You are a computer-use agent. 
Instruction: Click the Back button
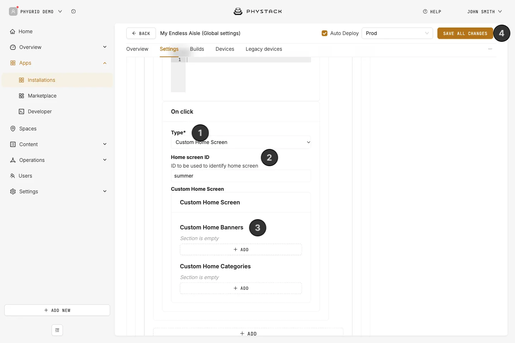[x=141, y=33]
